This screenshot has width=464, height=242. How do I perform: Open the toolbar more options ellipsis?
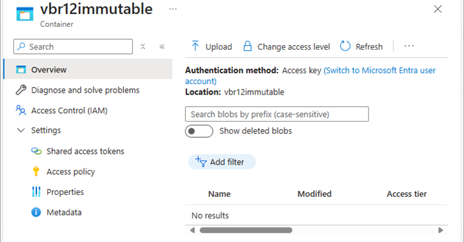coord(409,46)
